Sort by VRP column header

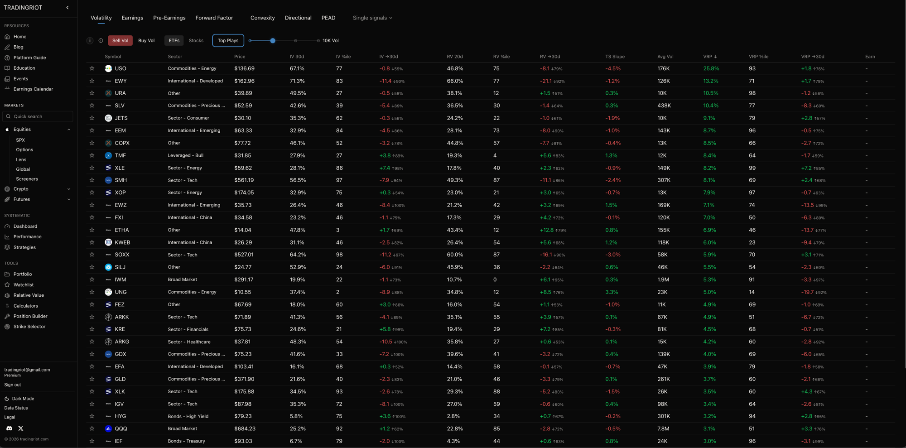[710, 57]
